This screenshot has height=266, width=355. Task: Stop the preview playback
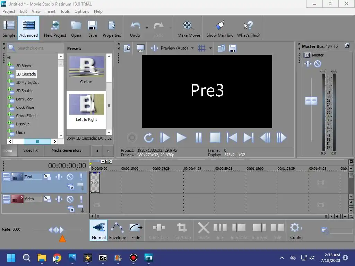[215, 138]
